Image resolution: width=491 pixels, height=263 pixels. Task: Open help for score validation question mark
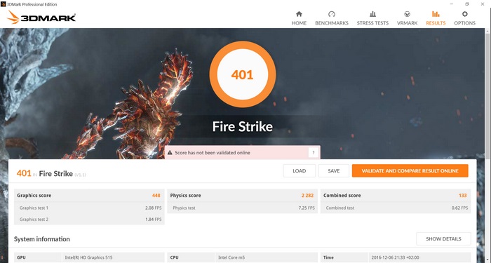(313, 153)
